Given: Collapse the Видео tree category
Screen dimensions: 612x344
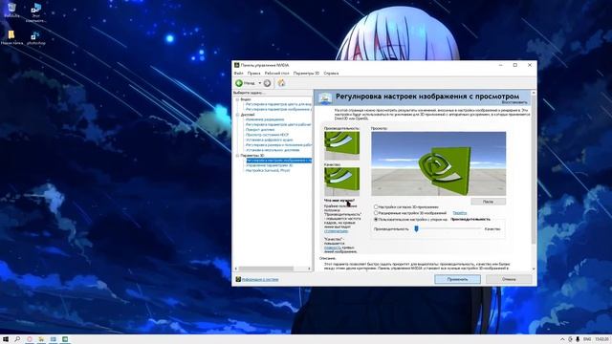Looking at the screenshot, I should point(237,99).
